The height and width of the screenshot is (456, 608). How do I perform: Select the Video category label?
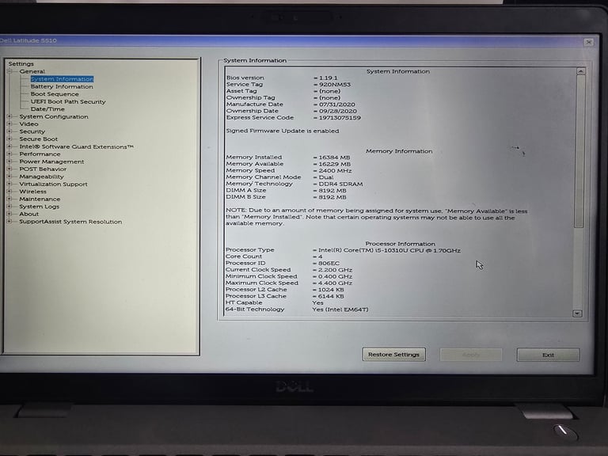(28, 124)
